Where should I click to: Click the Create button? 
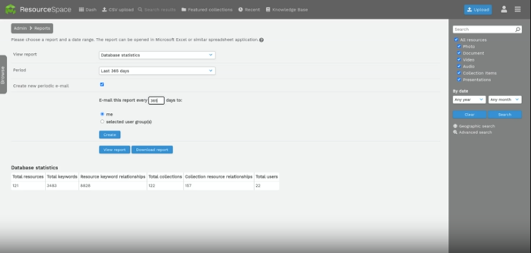[110, 134]
